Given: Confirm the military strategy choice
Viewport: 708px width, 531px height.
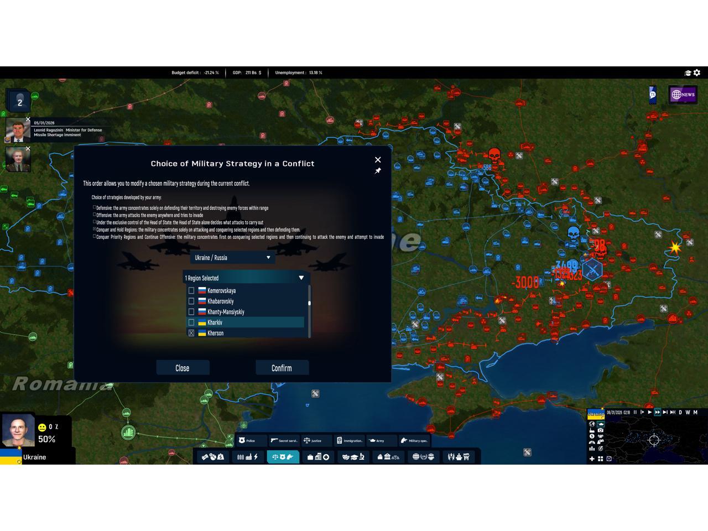Looking at the screenshot, I should [282, 368].
